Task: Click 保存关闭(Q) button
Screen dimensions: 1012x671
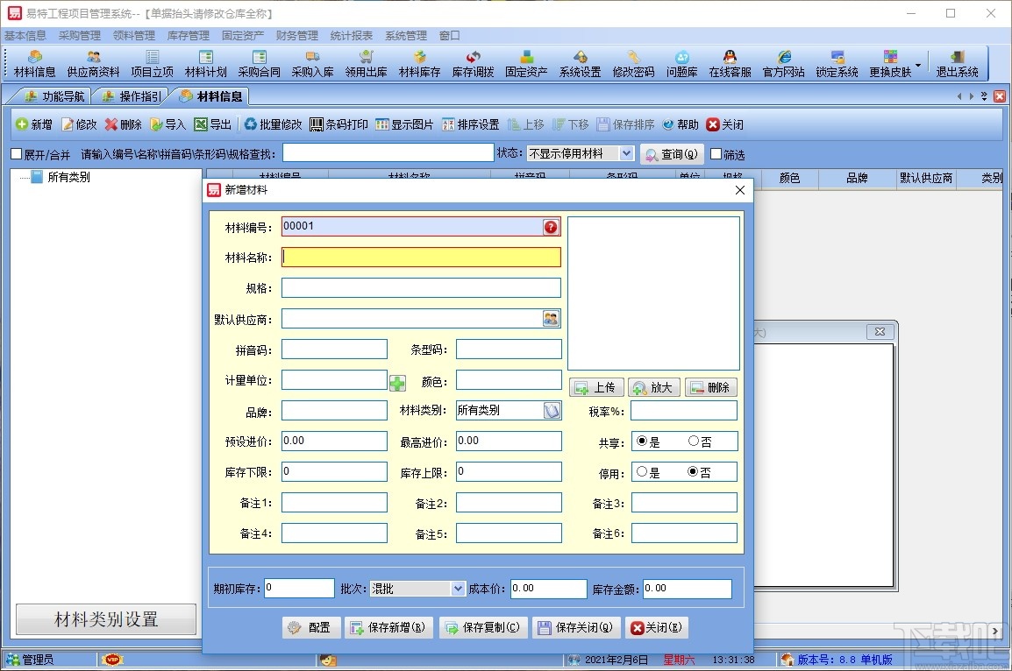Action: tap(577, 628)
